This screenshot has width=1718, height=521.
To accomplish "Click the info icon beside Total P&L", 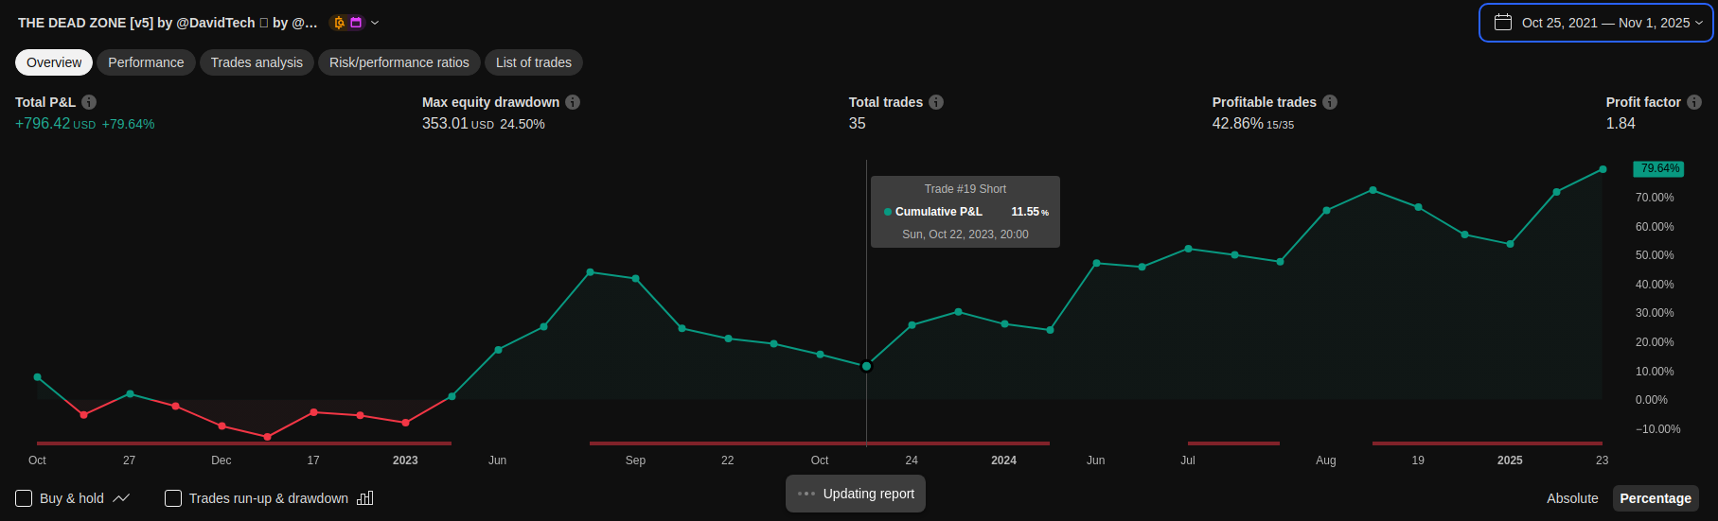I will pyautogui.click(x=89, y=102).
